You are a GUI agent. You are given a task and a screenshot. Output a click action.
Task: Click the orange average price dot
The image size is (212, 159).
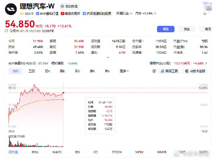63,100
